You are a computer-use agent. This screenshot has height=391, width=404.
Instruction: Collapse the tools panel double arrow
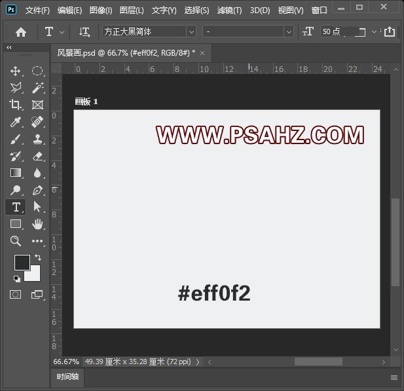tap(9, 47)
